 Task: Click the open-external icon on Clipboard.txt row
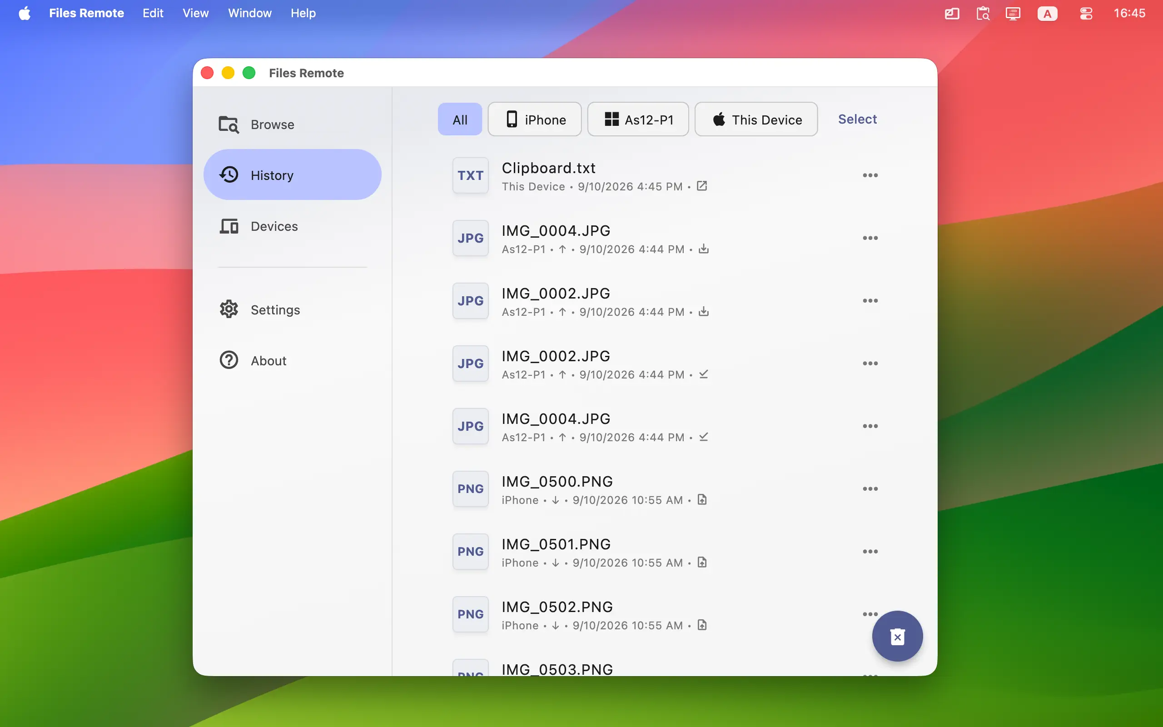(x=702, y=186)
